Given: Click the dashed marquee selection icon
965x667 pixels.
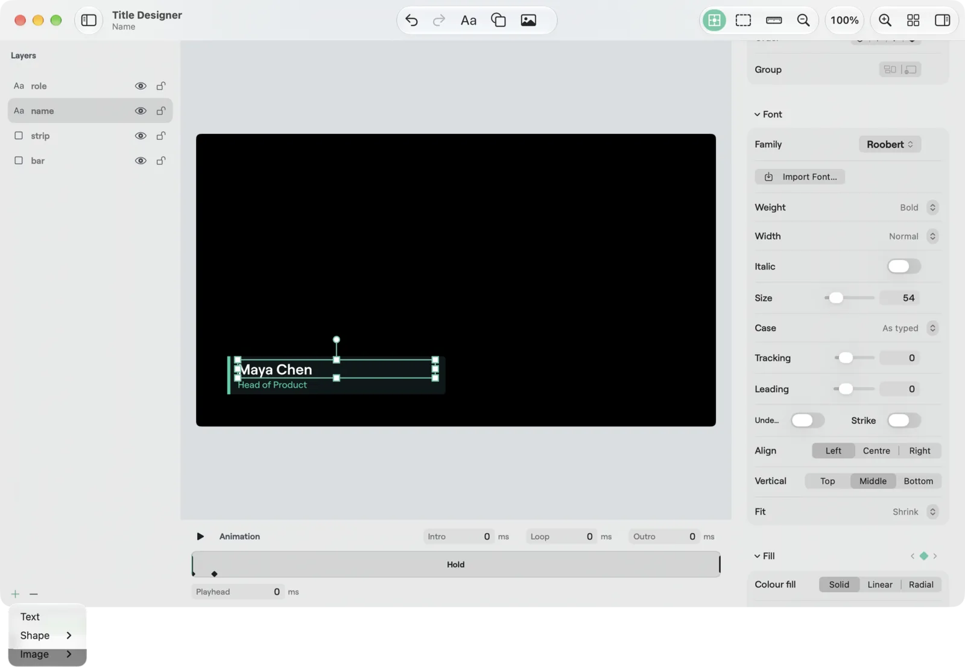Looking at the screenshot, I should (x=744, y=21).
